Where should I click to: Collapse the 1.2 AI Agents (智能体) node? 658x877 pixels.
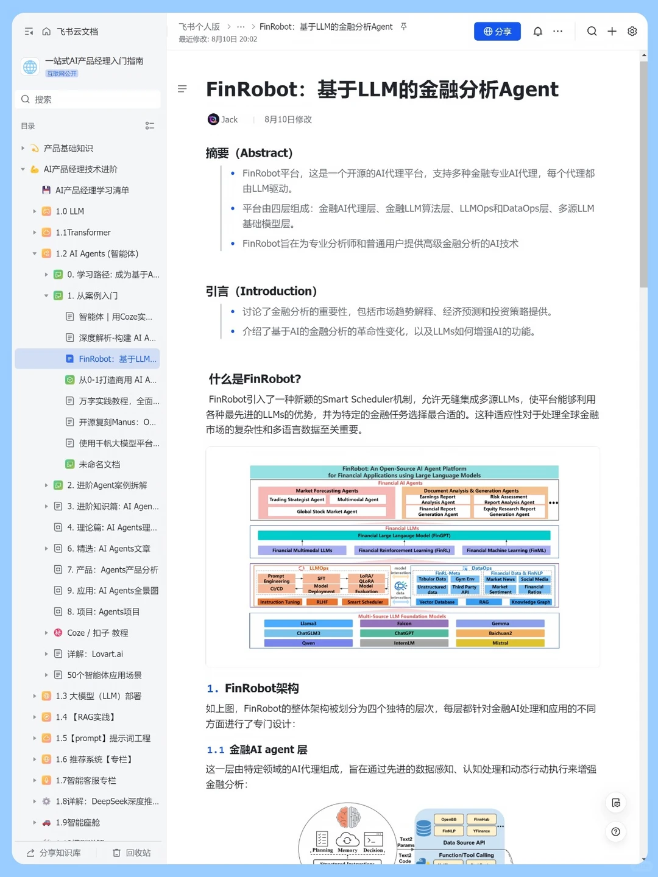(x=35, y=254)
